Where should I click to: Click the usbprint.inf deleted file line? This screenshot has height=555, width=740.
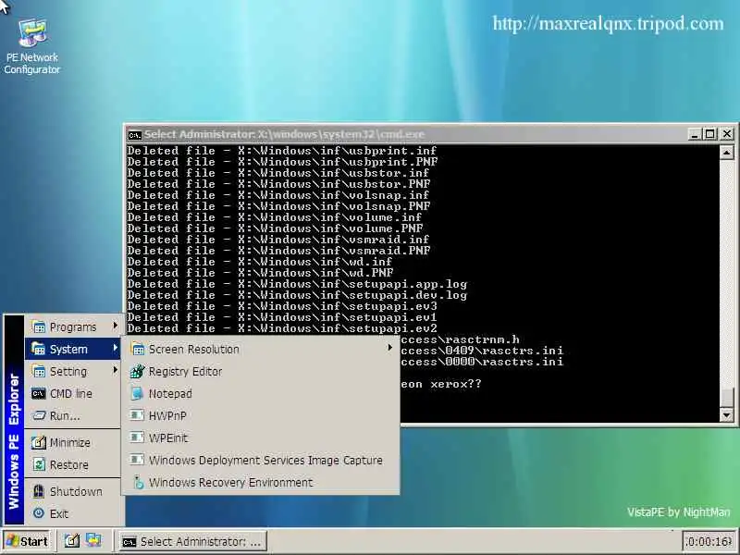click(282, 151)
